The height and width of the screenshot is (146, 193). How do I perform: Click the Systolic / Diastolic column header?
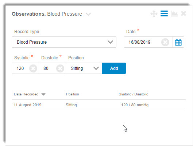[134, 94]
